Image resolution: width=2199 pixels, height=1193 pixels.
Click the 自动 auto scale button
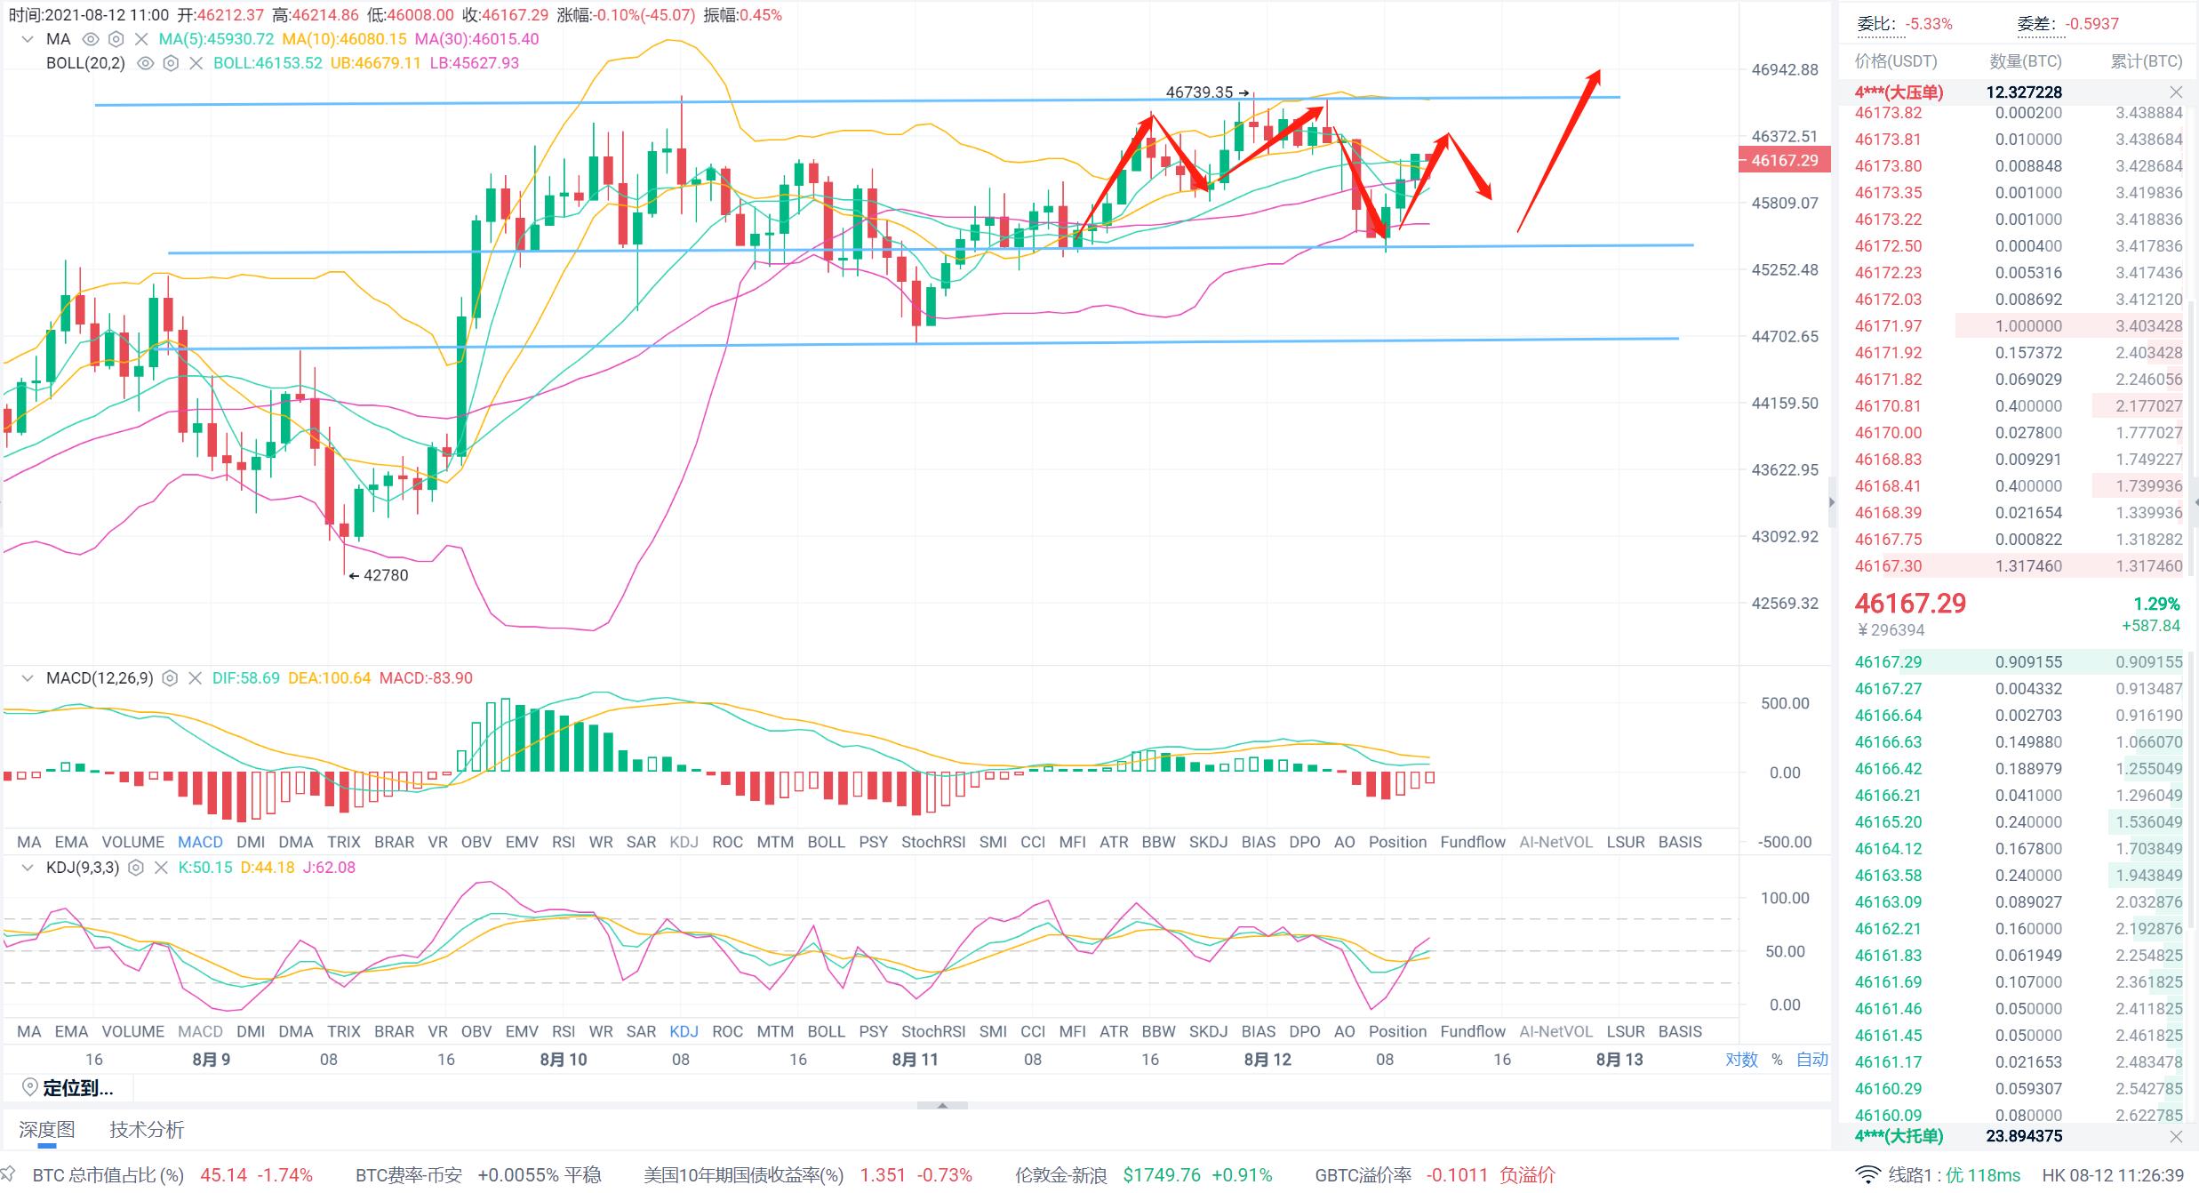tap(1811, 1060)
